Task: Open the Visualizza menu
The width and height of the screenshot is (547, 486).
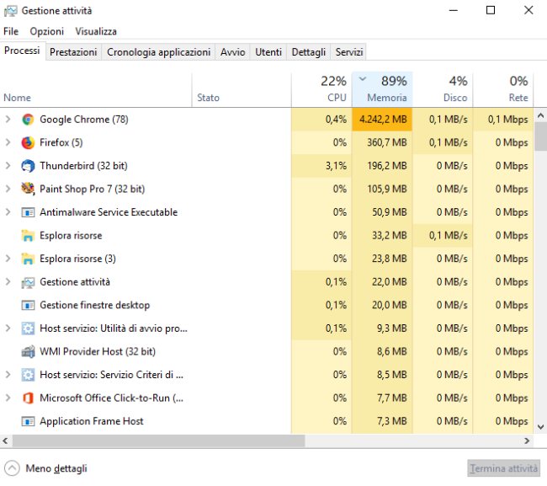Action: tap(96, 31)
